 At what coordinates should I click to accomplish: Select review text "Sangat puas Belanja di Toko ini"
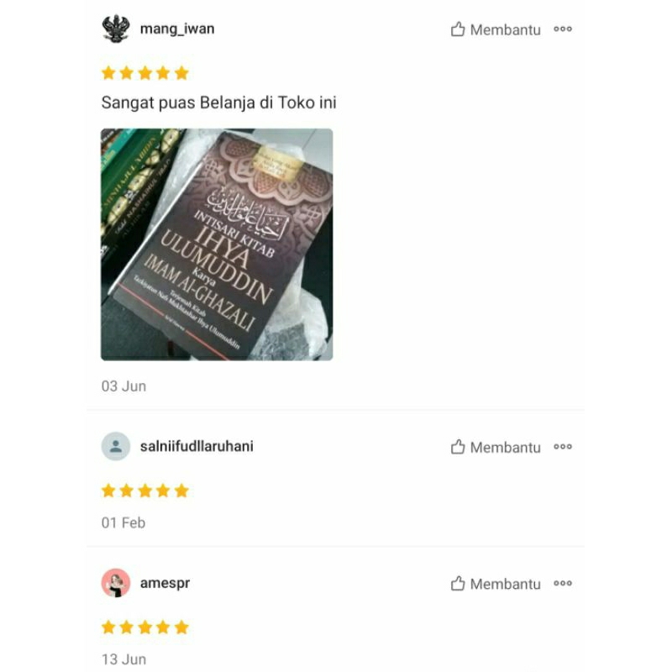click(219, 102)
